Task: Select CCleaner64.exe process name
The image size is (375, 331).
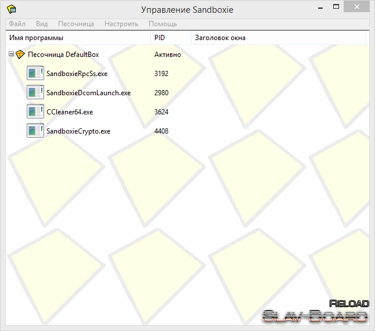Action: pos(70,112)
